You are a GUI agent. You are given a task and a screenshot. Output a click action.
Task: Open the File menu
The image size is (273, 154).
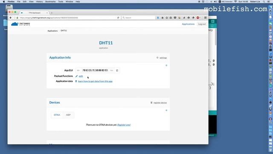click(x=18, y=2)
